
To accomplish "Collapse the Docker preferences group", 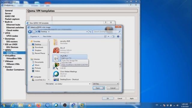I will [4, 67].
